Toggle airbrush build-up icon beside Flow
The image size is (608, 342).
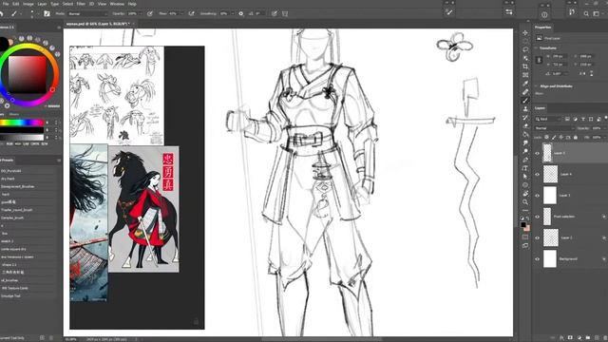[x=191, y=13]
